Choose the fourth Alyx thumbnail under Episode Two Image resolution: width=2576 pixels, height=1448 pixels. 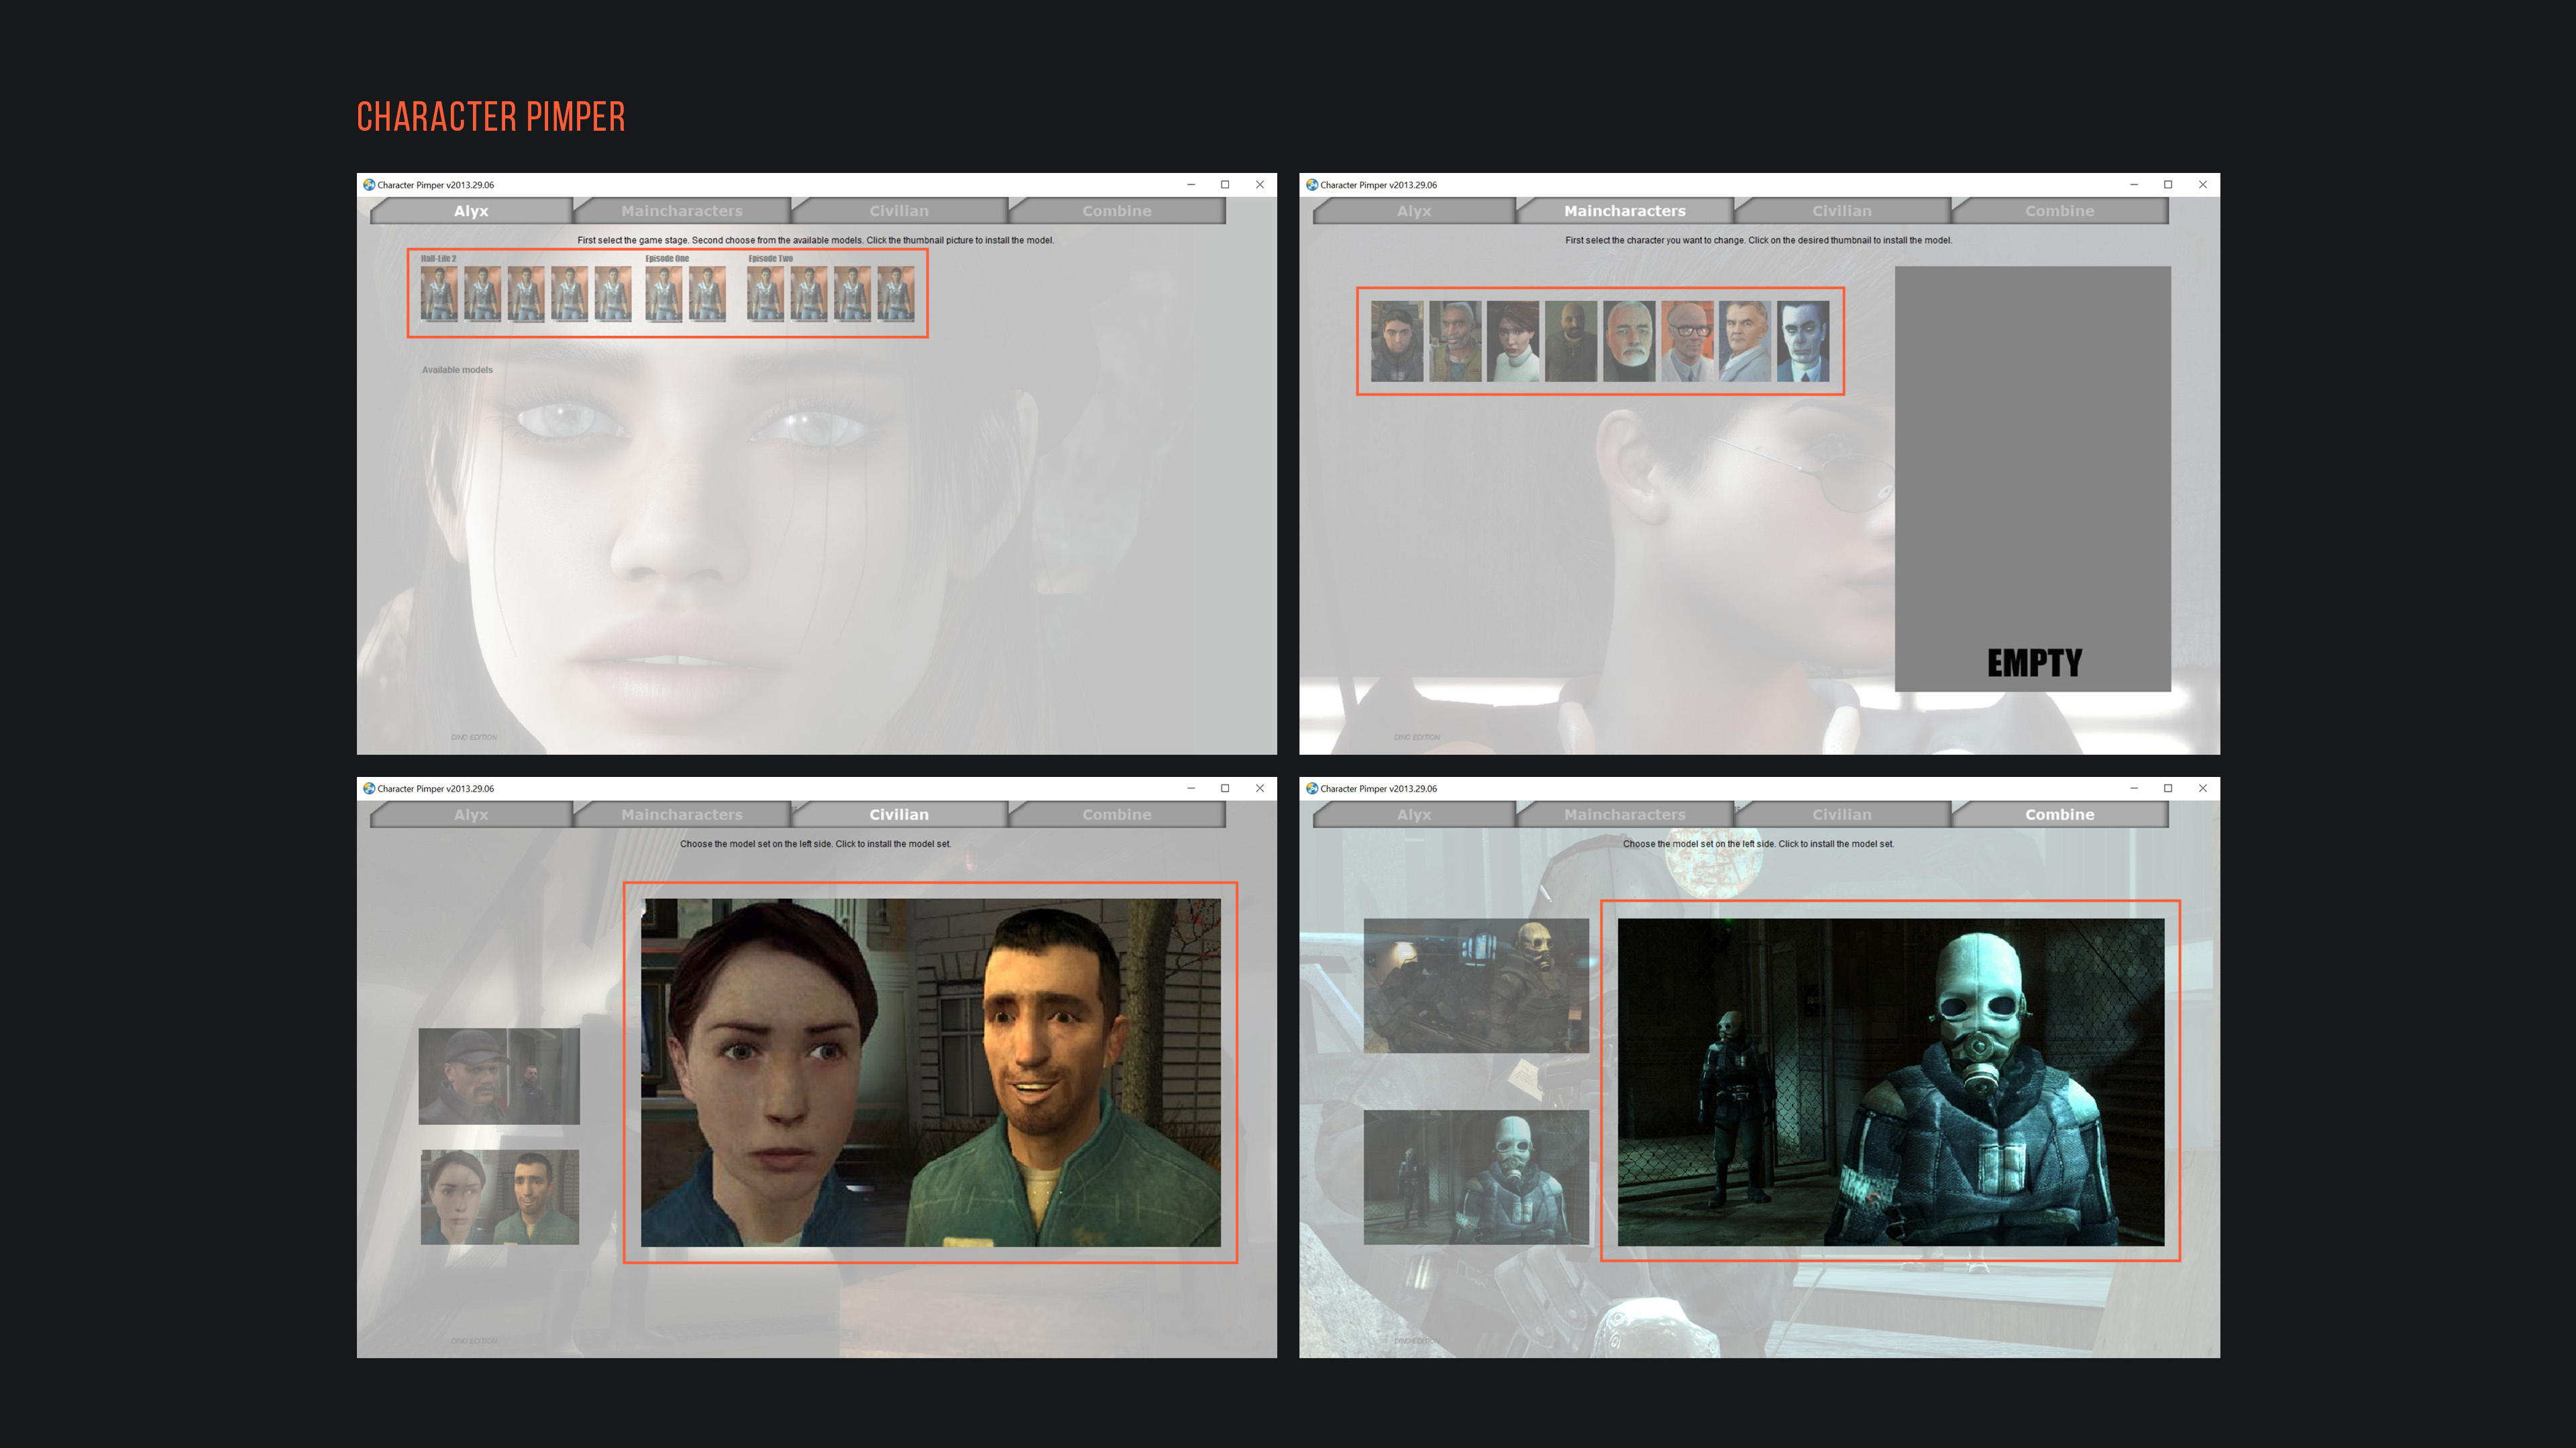[x=896, y=294]
